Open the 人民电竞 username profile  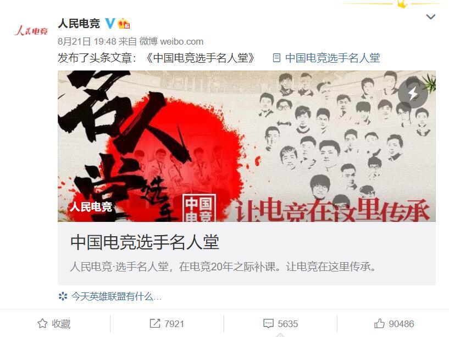pos(79,23)
